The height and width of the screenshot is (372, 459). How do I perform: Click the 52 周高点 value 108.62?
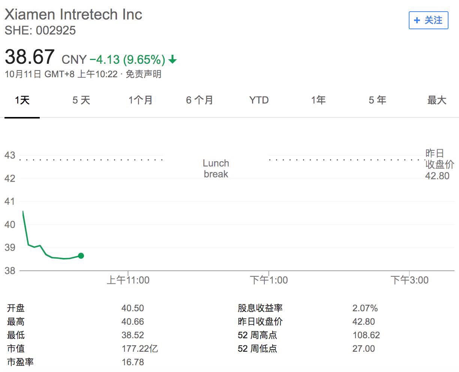tap(366, 335)
